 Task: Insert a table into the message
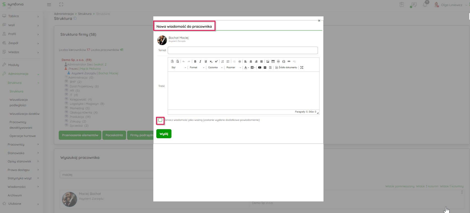click(273, 61)
